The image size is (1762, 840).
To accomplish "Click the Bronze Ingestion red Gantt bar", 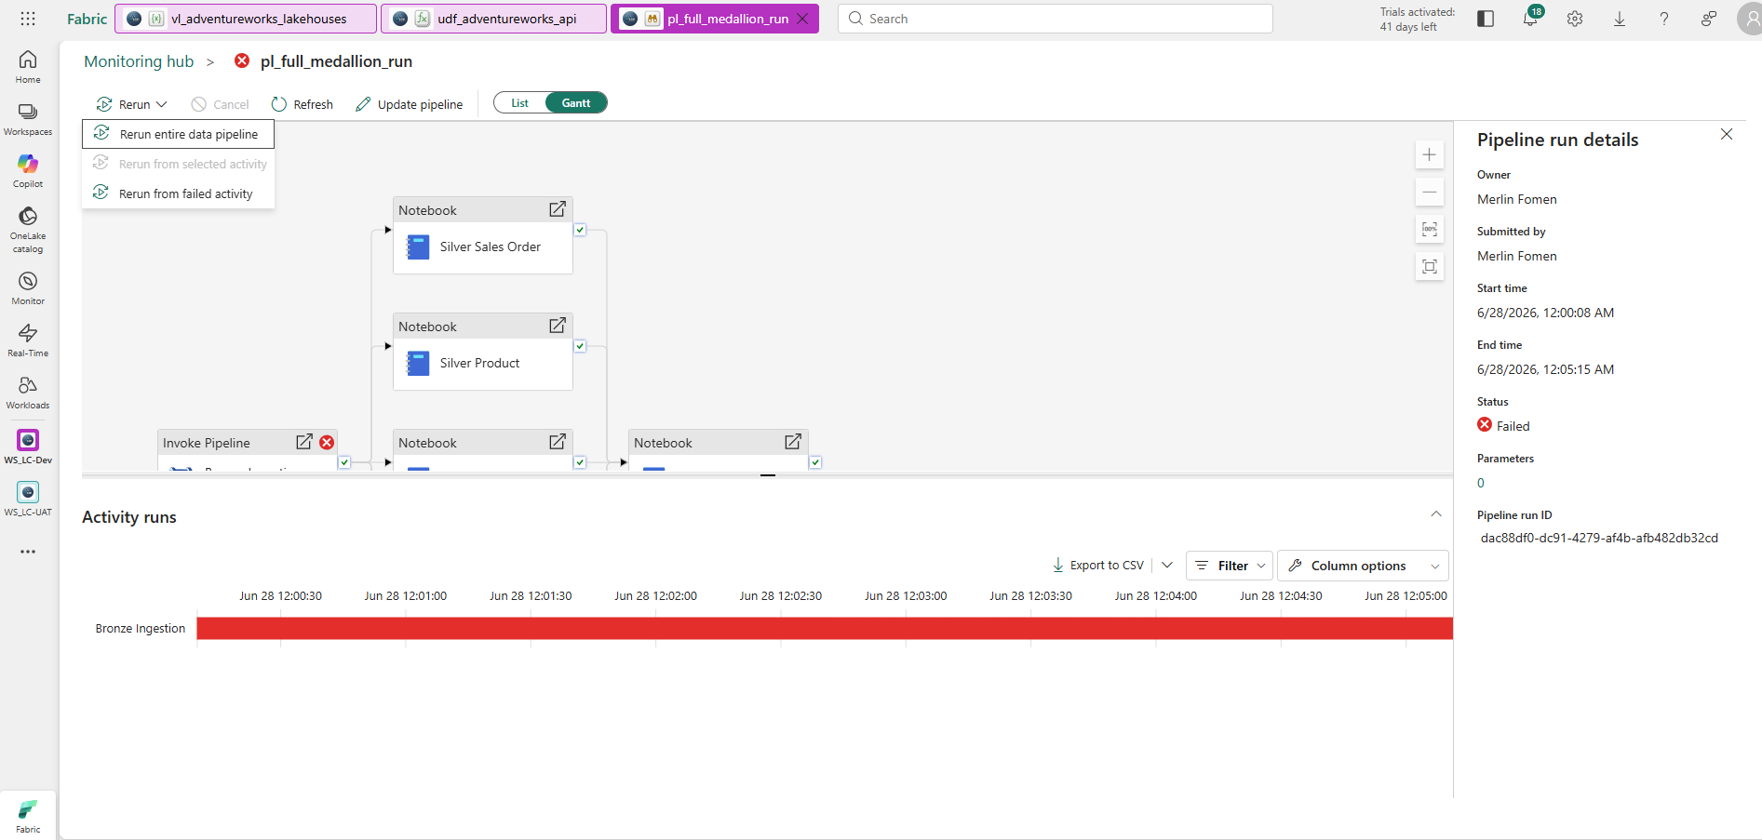I will coord(825,628).
